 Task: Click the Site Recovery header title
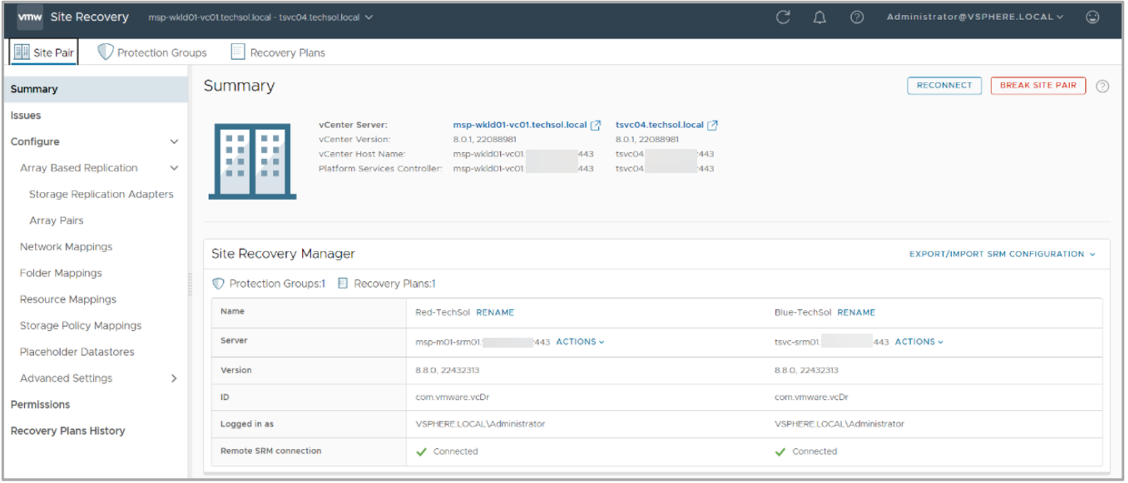(x=89, y=17)
